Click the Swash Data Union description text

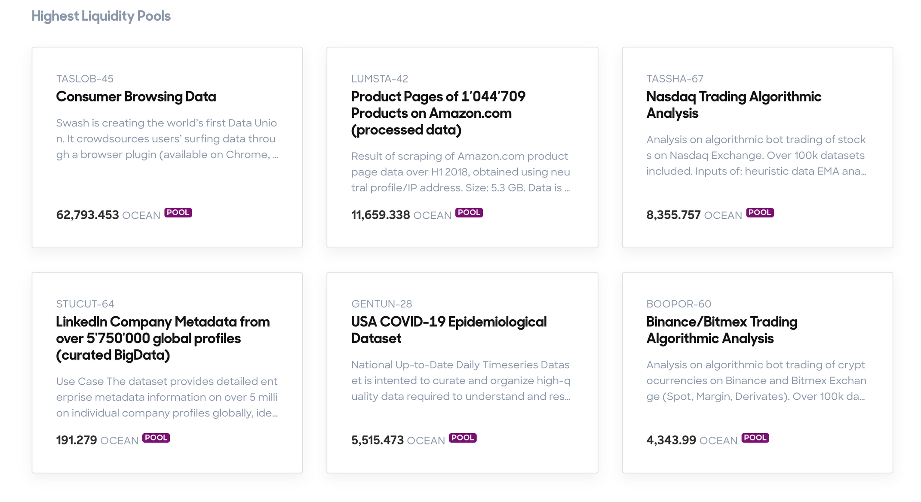click(x=167, y=139)
